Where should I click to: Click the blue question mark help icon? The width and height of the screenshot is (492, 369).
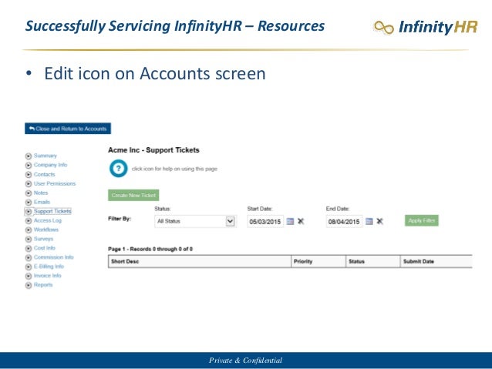[118, 169]
